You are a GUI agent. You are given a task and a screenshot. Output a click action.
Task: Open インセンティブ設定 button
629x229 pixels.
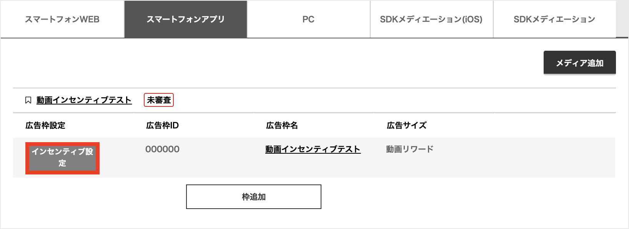pyautogui.click(x=62, y=158)
